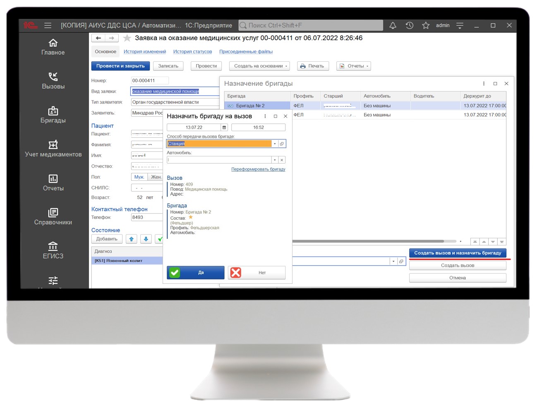Click the Провести button

coord(206,66)
